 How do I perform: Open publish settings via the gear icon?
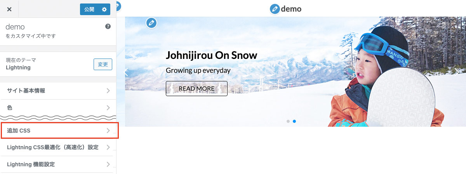pyautogui.click(x=104, y=9)
